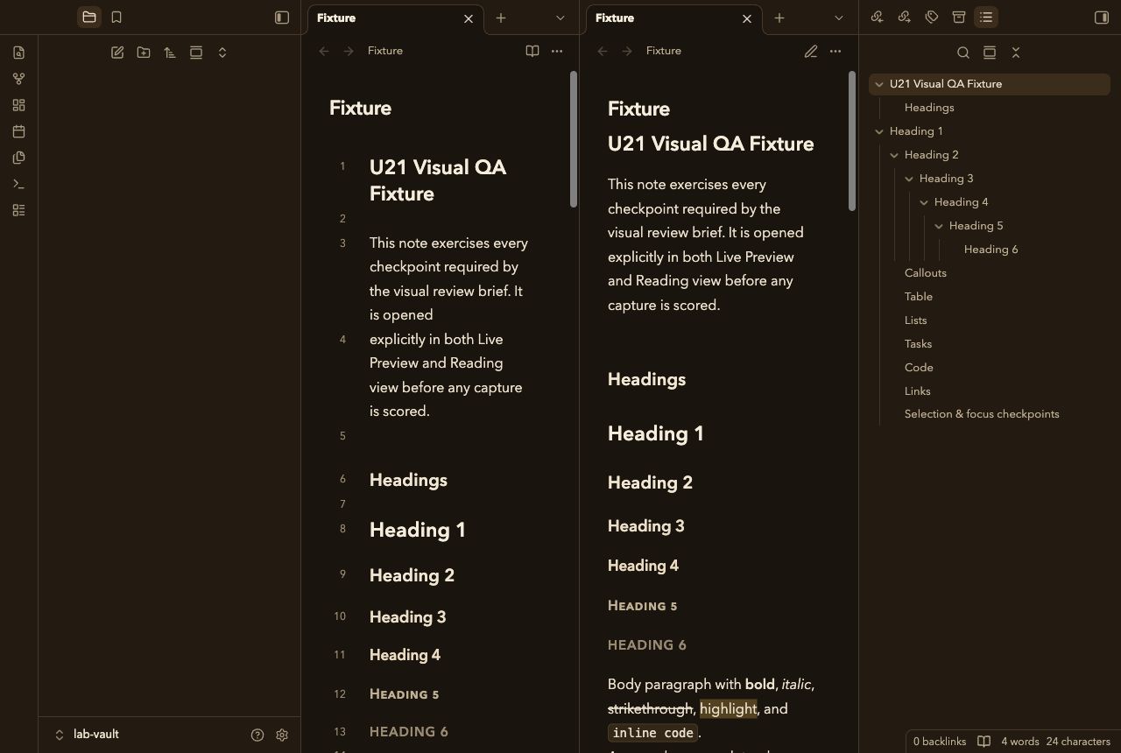Open tab list dropdown in left pane
The width and height of the screenshot is (1121, 753).
[x=560, y=18]
